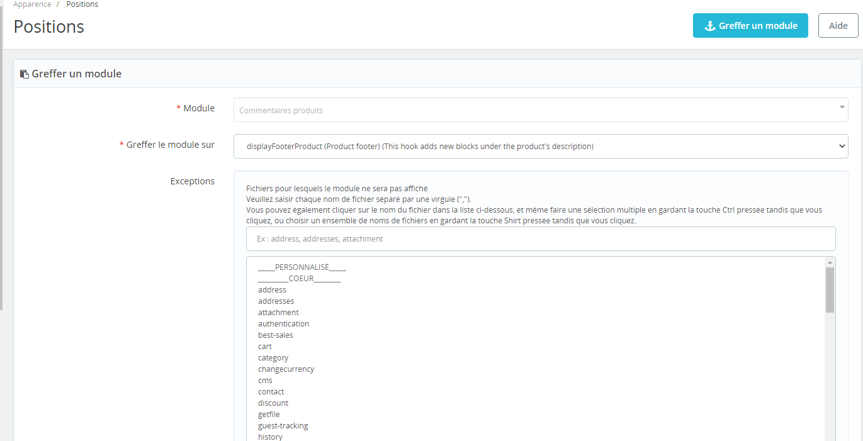Select attachment in the exceptions list
863x441 pixels.
coord(278,313)
